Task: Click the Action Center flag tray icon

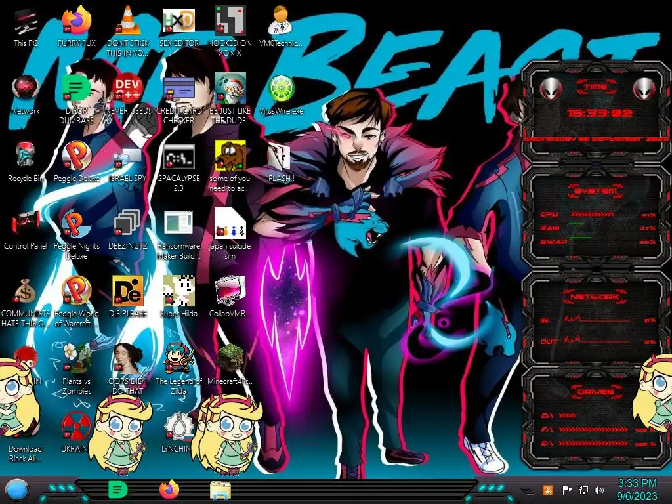Action: (567, 490)
